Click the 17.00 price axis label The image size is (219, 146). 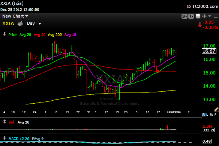click(209, 46)
